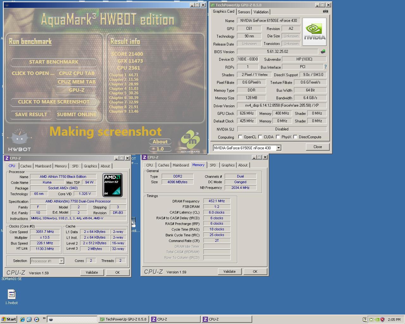
Task: Select the Graphics Card tab in GPU-Z
Action: (224, 11)
